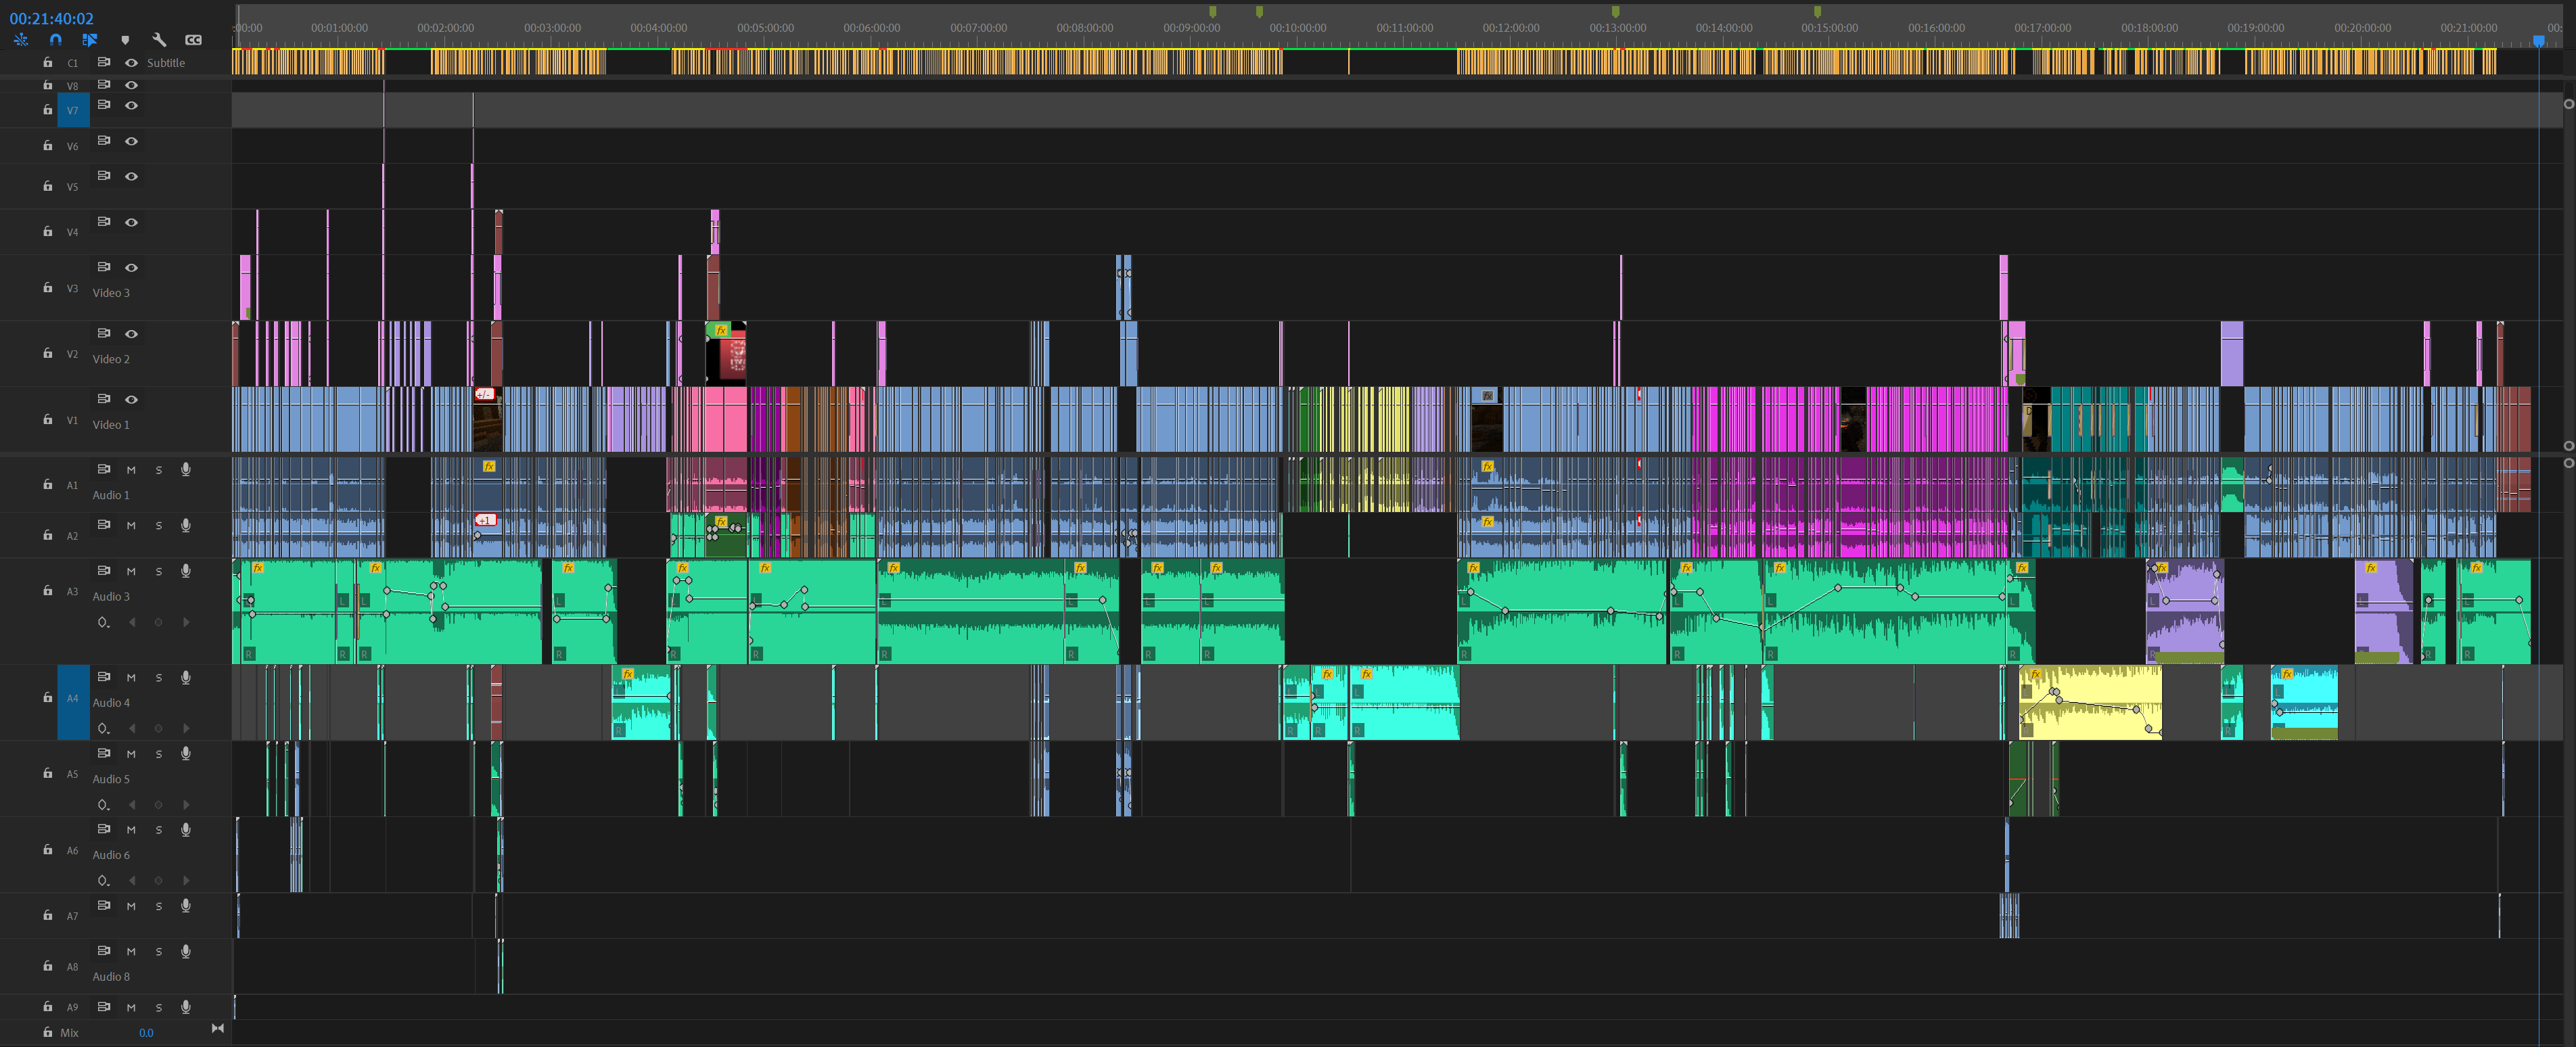Open Audio 3 show keyframes dropdown

click(103, 622)
